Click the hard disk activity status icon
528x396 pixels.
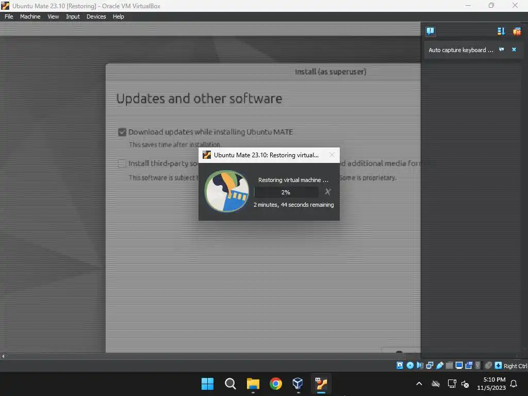click(400, 366)
